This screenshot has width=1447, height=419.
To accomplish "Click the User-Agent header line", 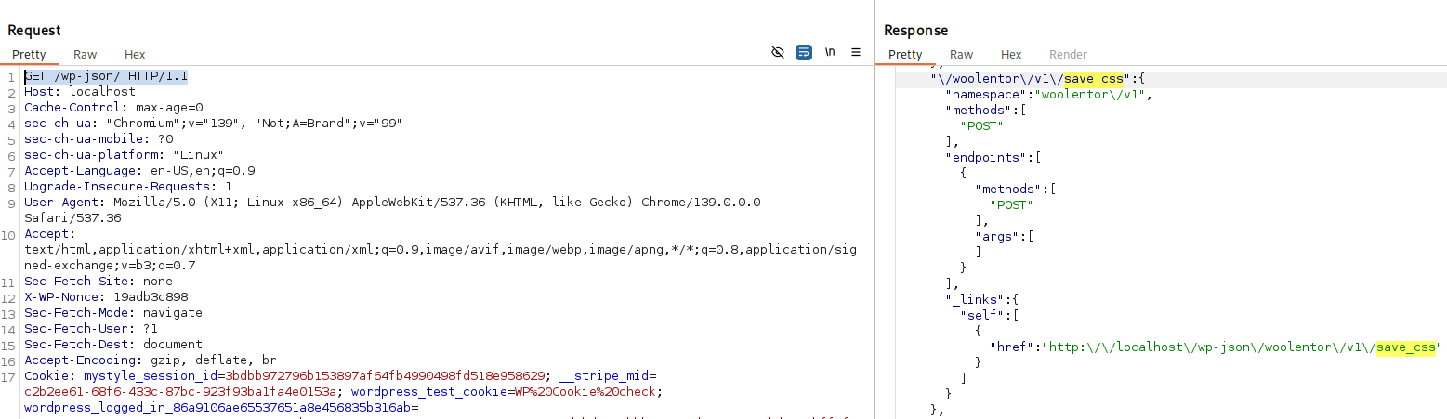I will (390, 203).
